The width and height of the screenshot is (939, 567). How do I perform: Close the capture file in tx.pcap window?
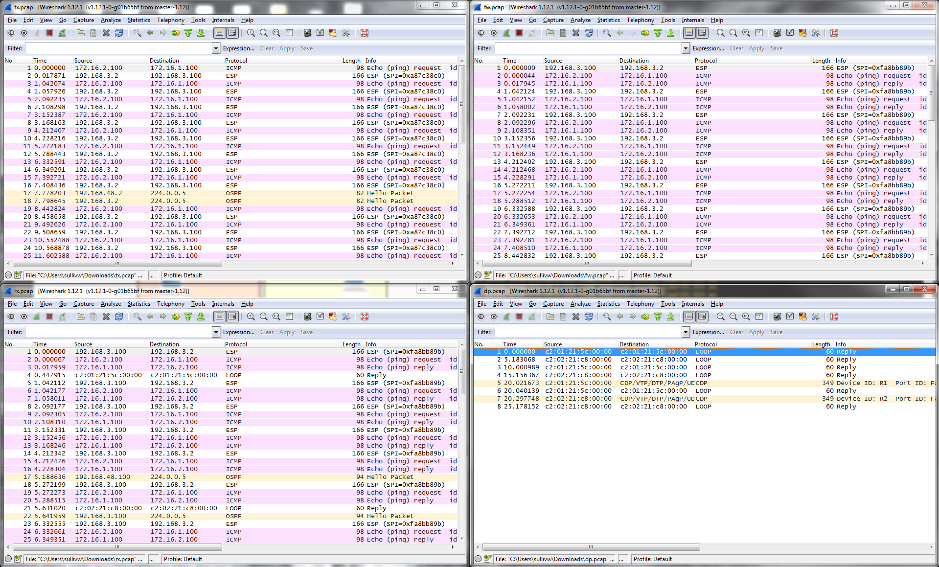pos(106,33)
